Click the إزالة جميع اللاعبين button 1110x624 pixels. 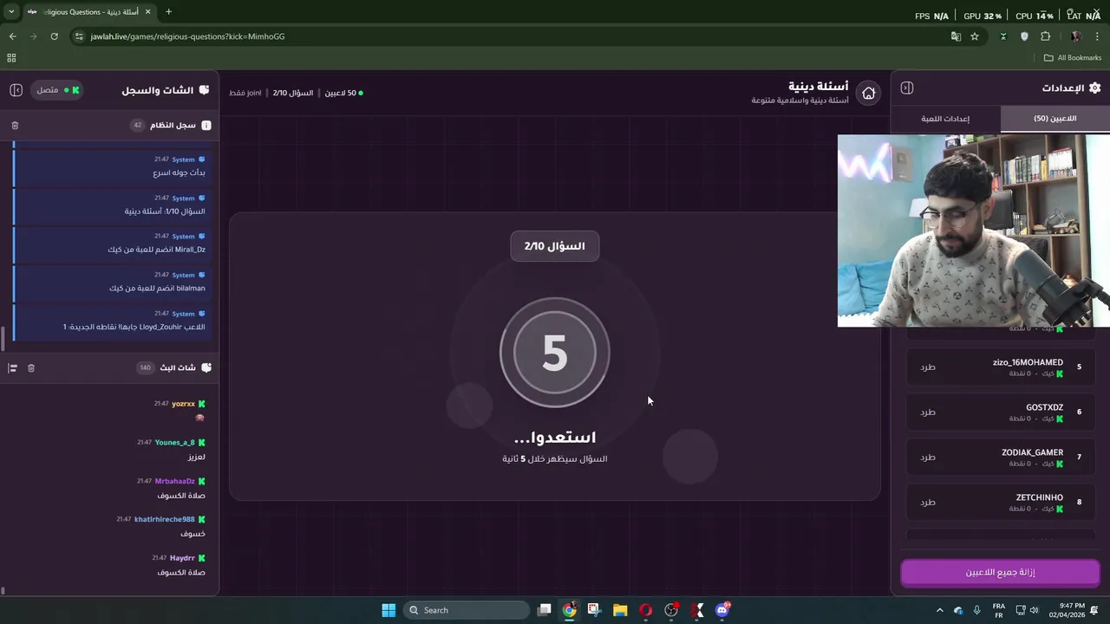(1000, 573)
